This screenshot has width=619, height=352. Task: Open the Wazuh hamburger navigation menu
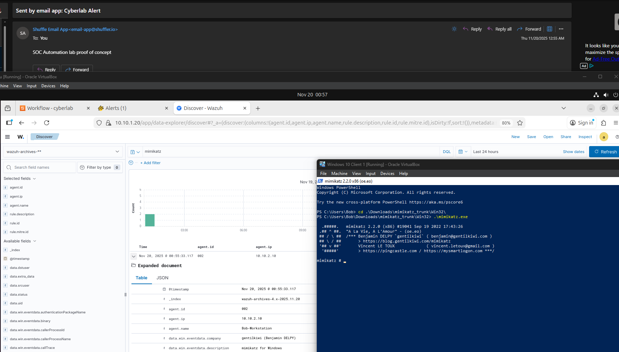click(x=7, y=137)
